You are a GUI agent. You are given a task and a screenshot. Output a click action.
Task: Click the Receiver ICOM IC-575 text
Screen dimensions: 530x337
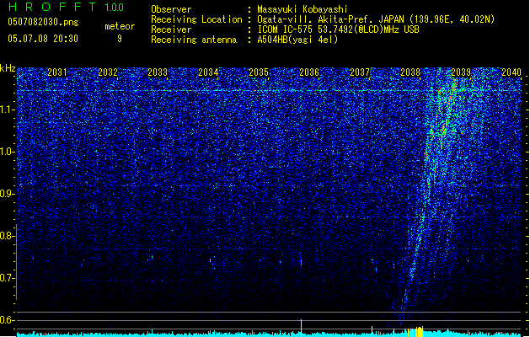[338, 29]
